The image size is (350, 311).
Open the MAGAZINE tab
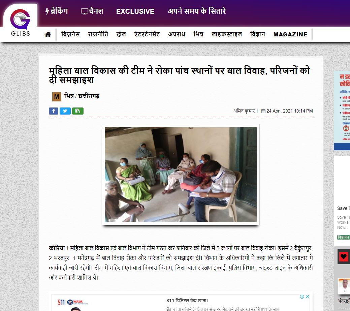click(x=290, y=34)
